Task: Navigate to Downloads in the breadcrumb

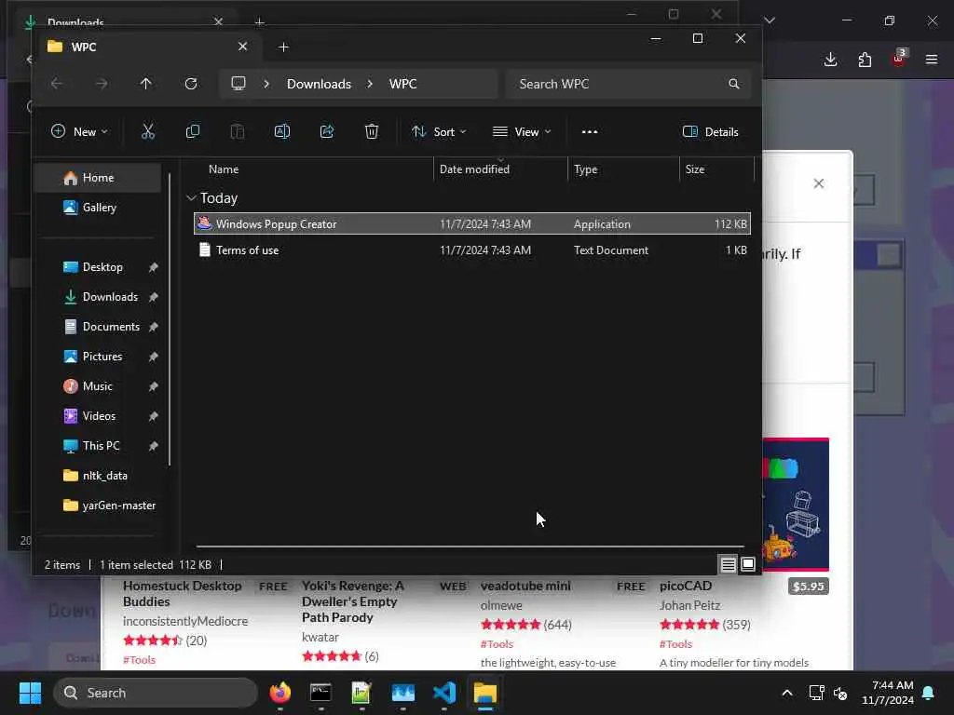Action: tap(319, 84)
